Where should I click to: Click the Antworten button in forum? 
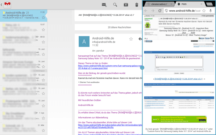click(x=148, y=41)
